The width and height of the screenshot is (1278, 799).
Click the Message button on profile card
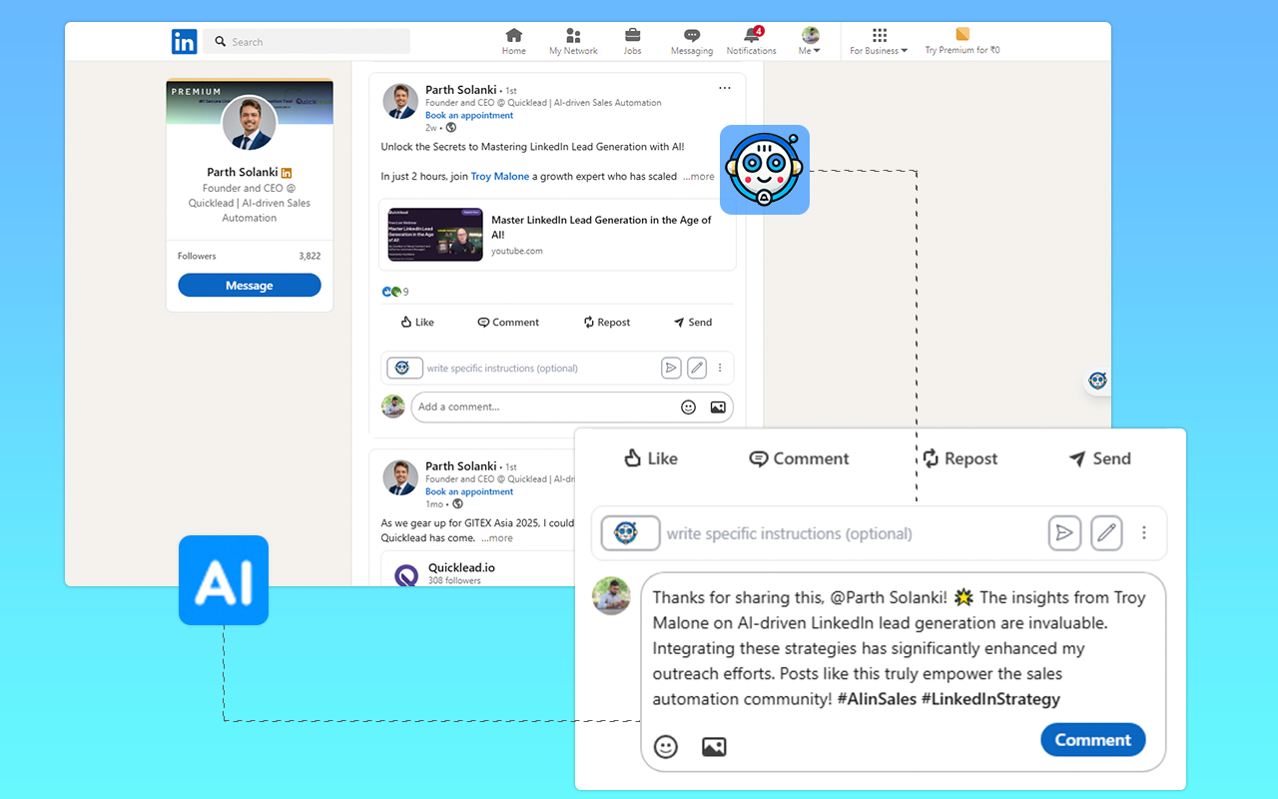coord(250,286)
